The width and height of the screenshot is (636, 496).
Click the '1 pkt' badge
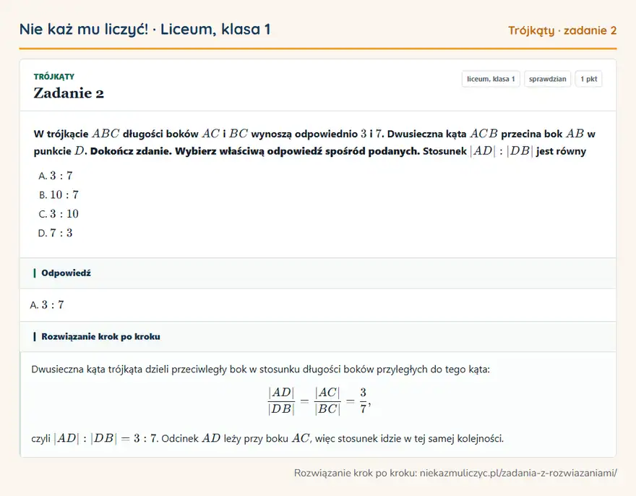pos(588,79)
